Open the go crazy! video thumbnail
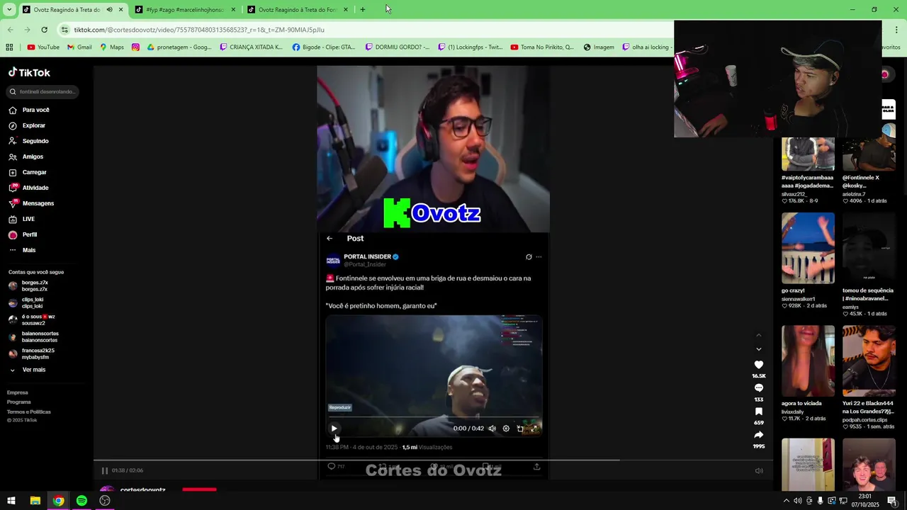Image resolution: width=907 pixels, height=510 pixels. click(x=808, y=248)
